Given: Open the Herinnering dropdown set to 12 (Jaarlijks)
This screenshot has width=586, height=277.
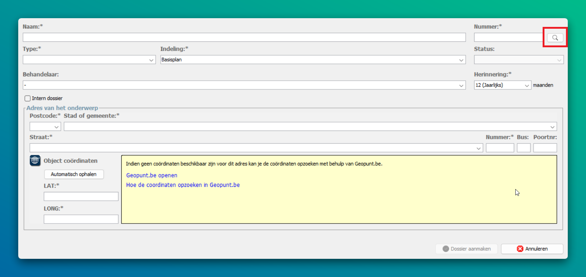Looking at the screenshot, I should point(502,85).
